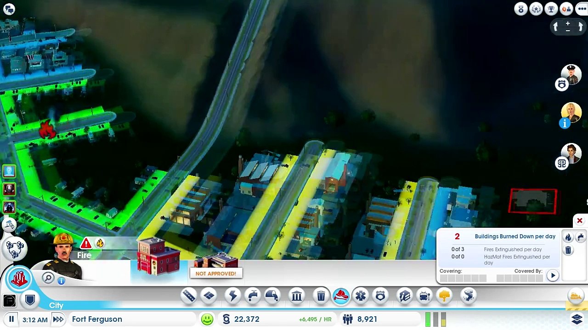The image size is (588, 330).
Task: Open the star wreath leaderboard button
Action: coord(536,9)
